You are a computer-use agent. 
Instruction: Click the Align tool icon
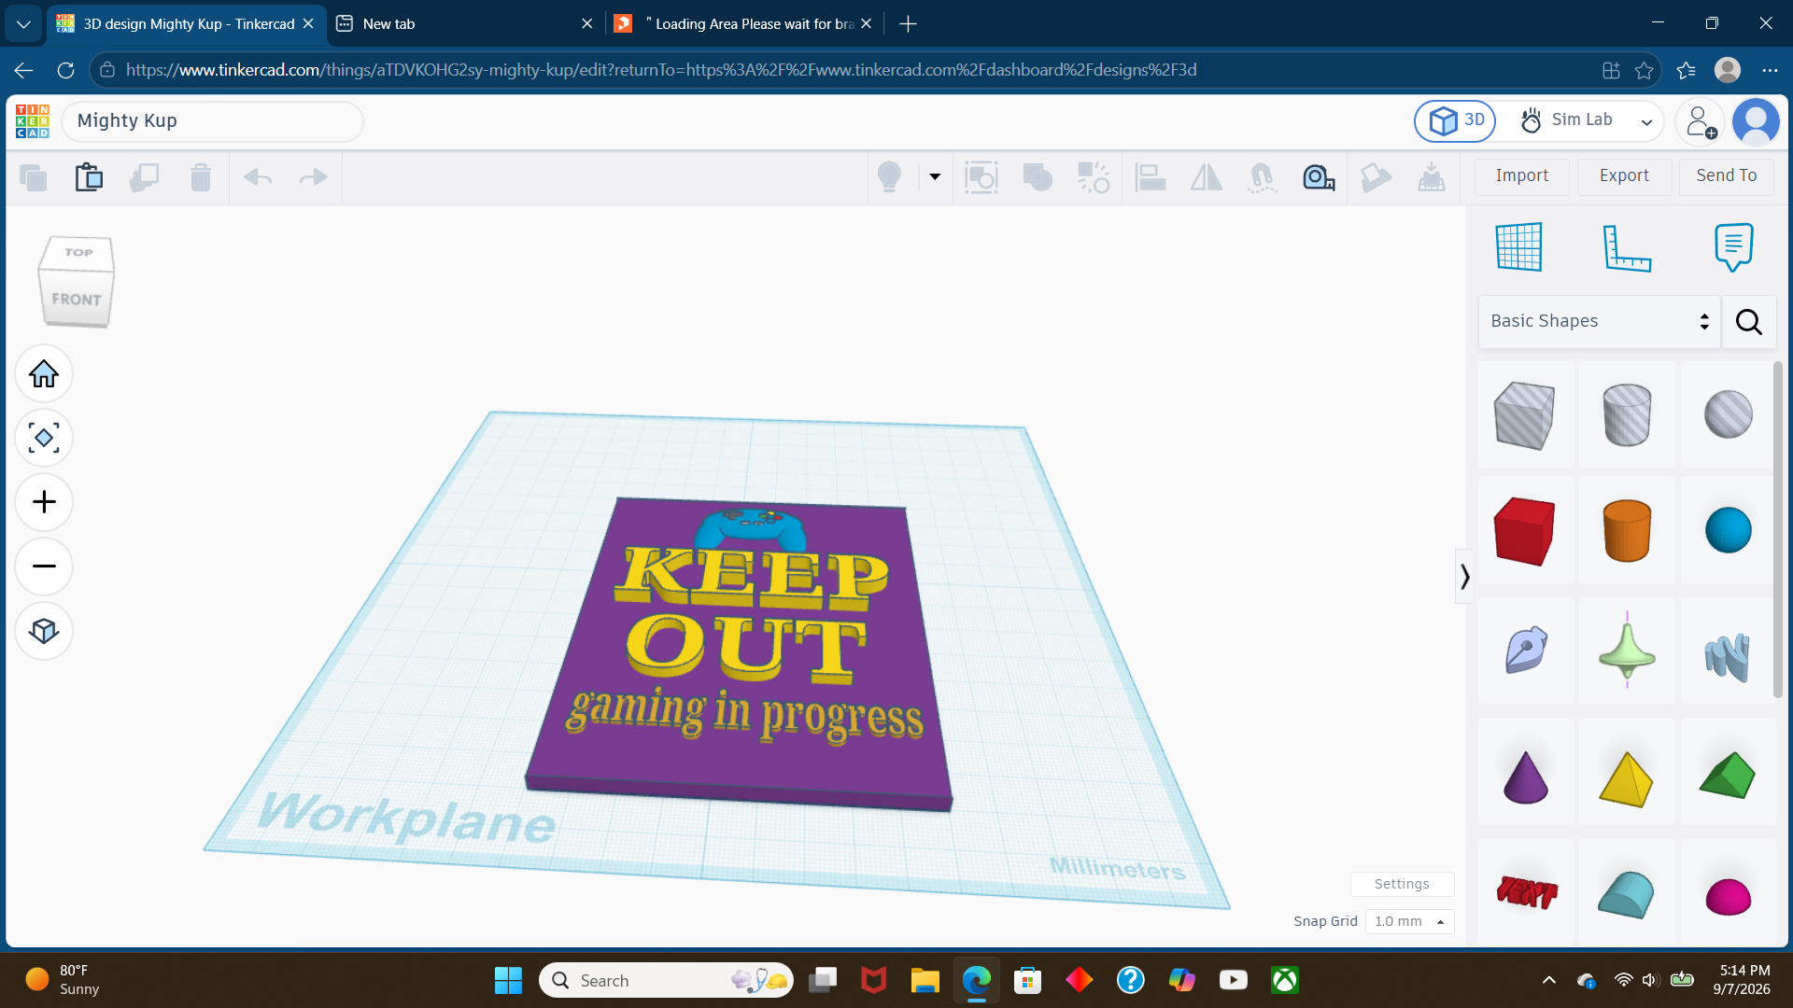click(x=1150, y=176)
